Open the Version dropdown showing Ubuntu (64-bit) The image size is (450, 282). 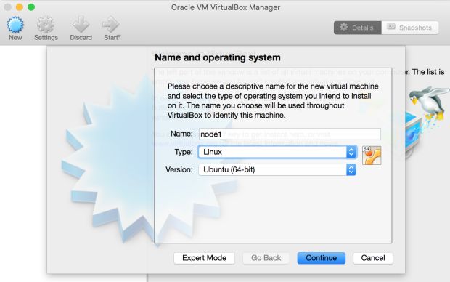point(277,169)
